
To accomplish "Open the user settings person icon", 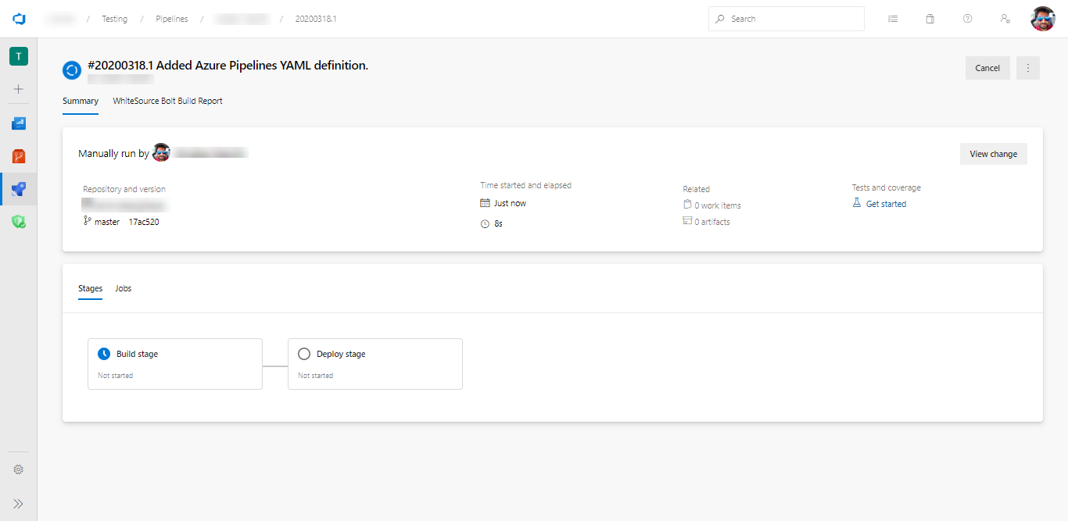I will coord(1005,18).
